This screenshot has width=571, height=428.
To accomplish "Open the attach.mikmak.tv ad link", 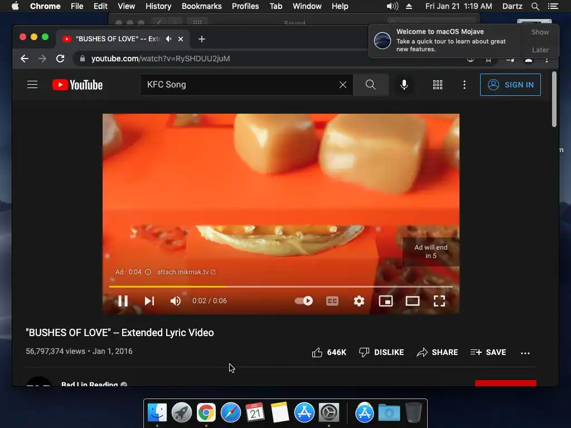I will (186, 272).
